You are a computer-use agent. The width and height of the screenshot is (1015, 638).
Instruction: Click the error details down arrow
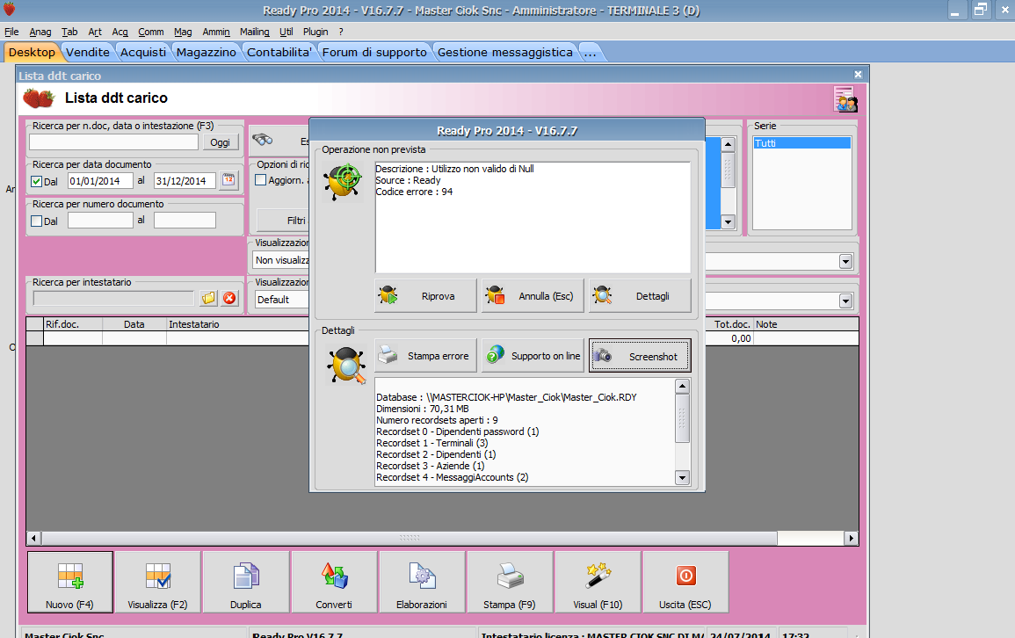point(682,478)
